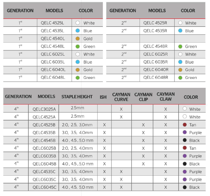Click the white circle for QELC 4525R

pos(180,23)
